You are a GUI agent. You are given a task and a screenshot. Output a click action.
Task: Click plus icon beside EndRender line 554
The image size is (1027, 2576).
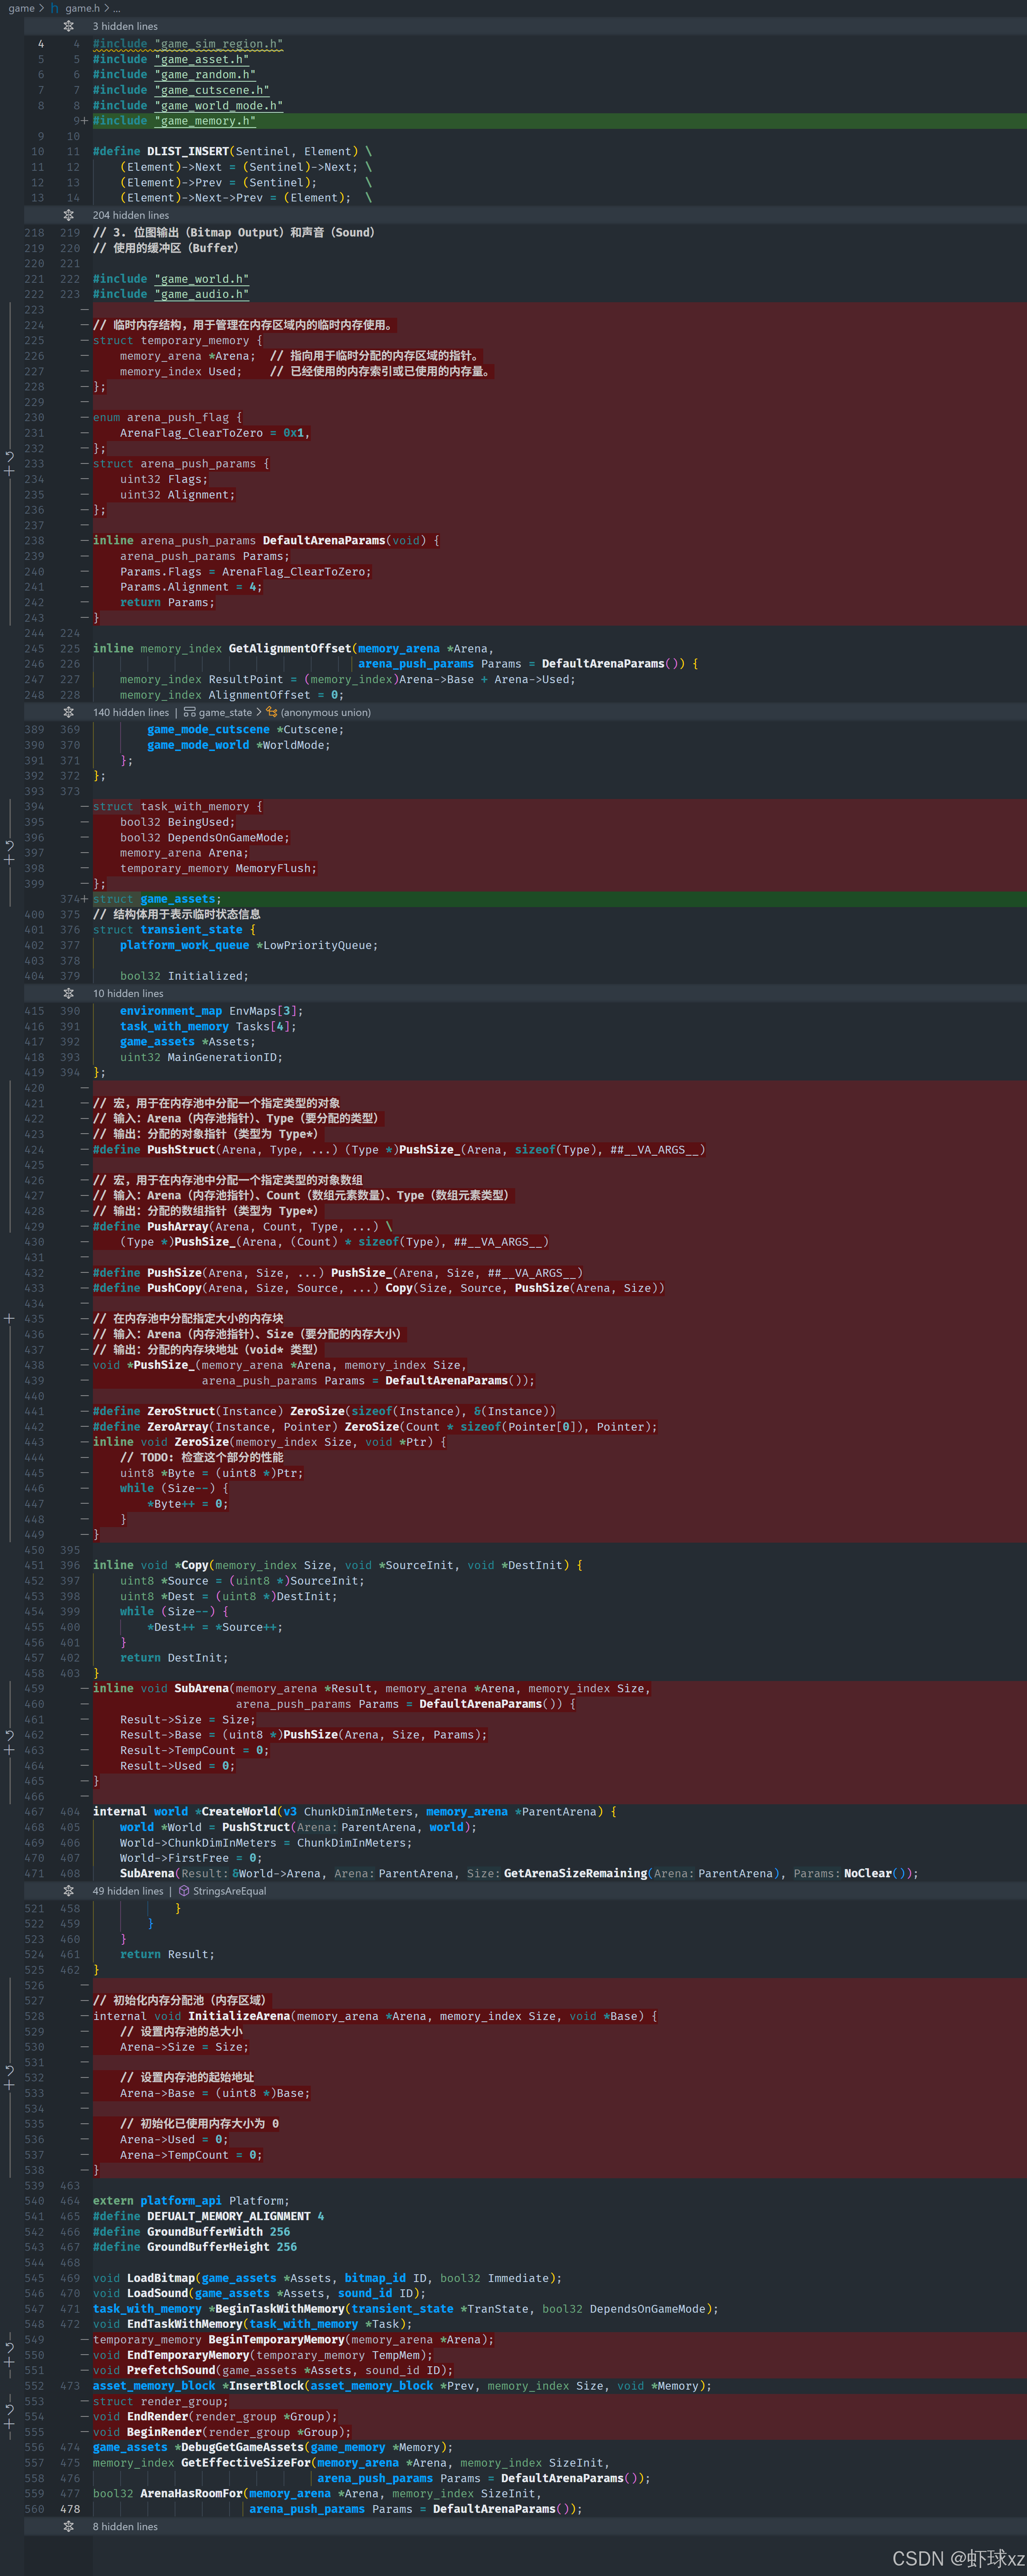tap(9, 2424)
